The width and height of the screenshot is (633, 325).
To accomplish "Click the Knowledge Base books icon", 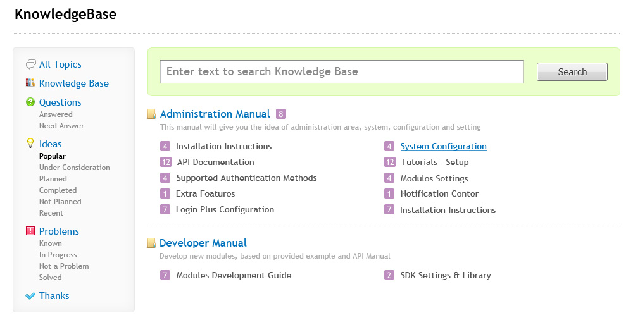I will pos(30,83).
